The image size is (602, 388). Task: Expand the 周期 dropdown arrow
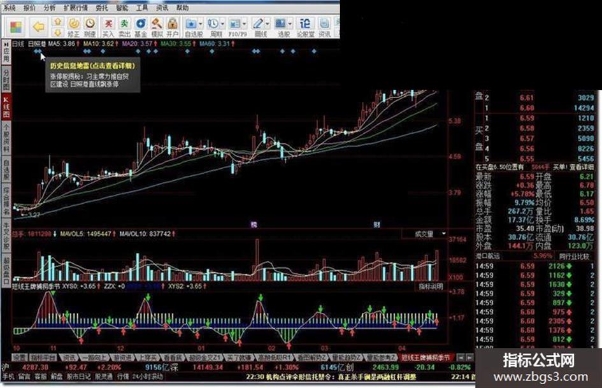click(x=223, y=24)
